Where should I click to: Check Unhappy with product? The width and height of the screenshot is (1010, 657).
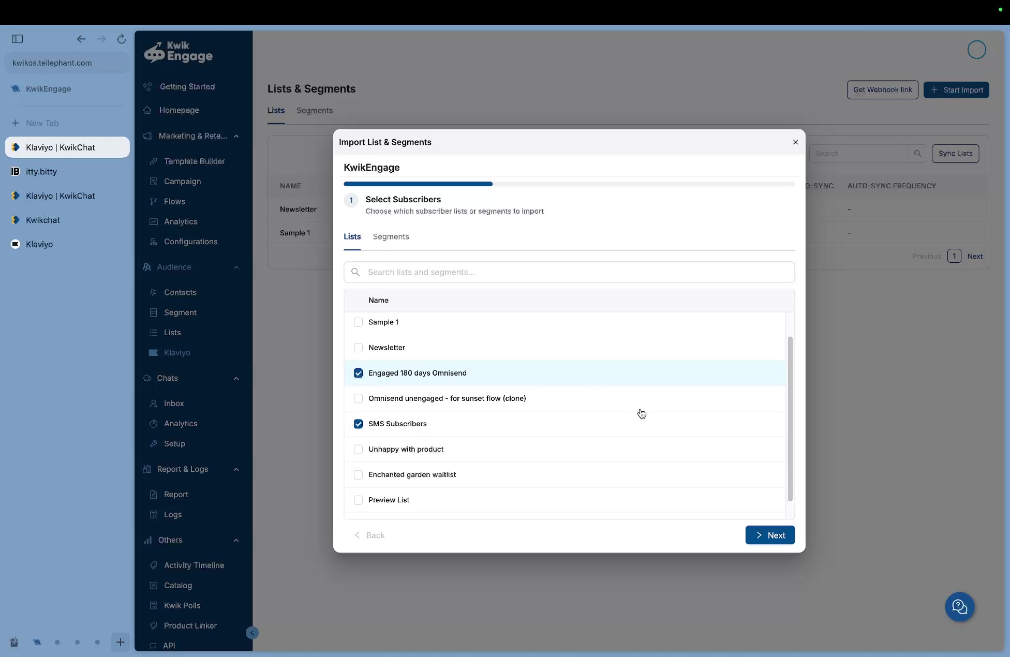click(x=358, y=449)
